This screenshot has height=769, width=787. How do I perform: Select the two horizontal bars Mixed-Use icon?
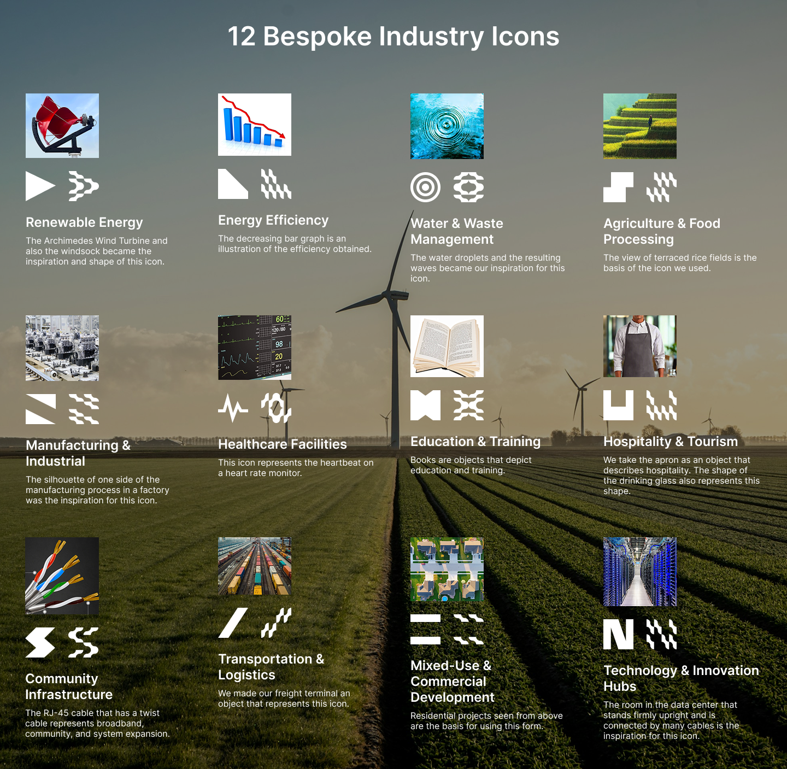click(425, 629)
